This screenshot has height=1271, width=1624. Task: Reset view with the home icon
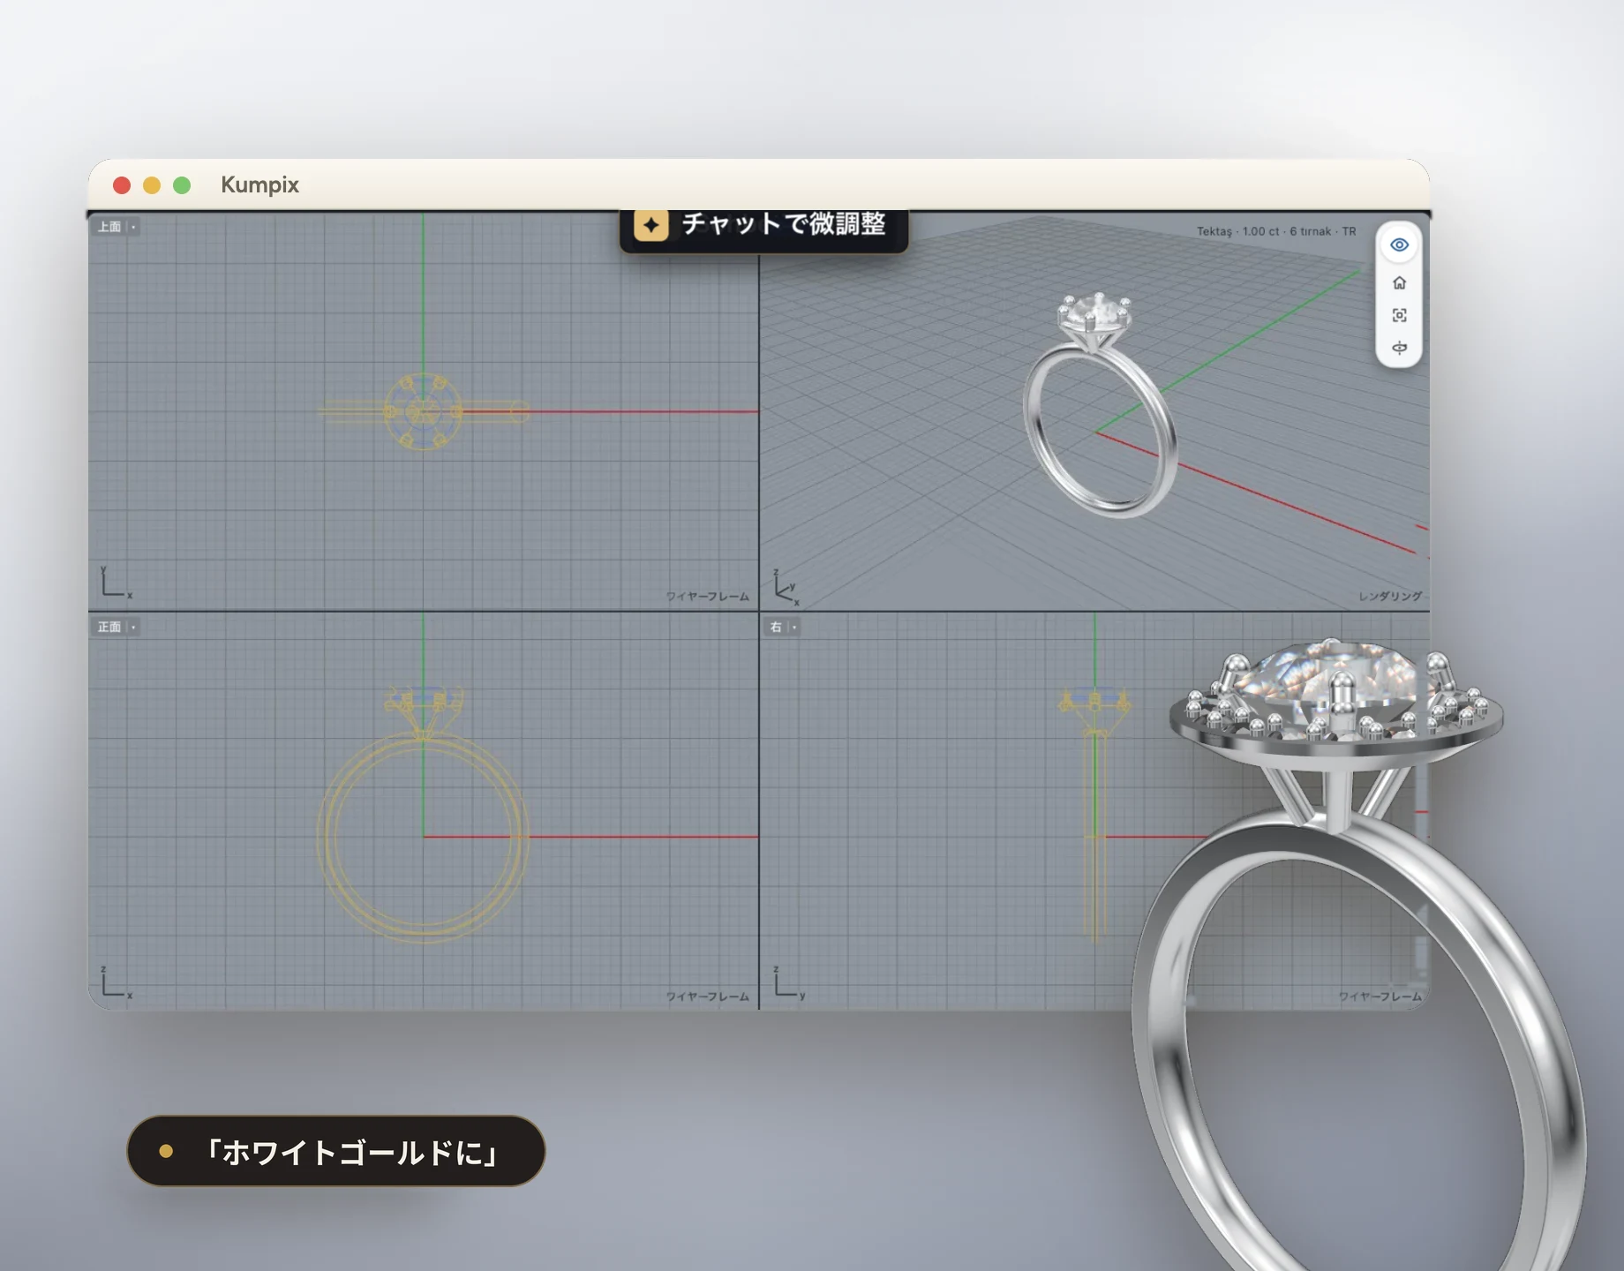(x=1399, y=282)
